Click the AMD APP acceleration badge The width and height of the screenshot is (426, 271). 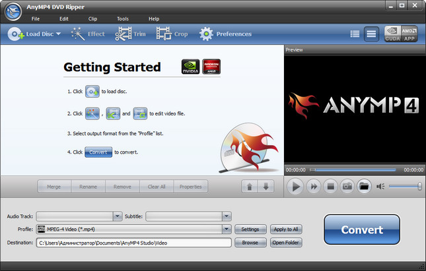[409, 34]
